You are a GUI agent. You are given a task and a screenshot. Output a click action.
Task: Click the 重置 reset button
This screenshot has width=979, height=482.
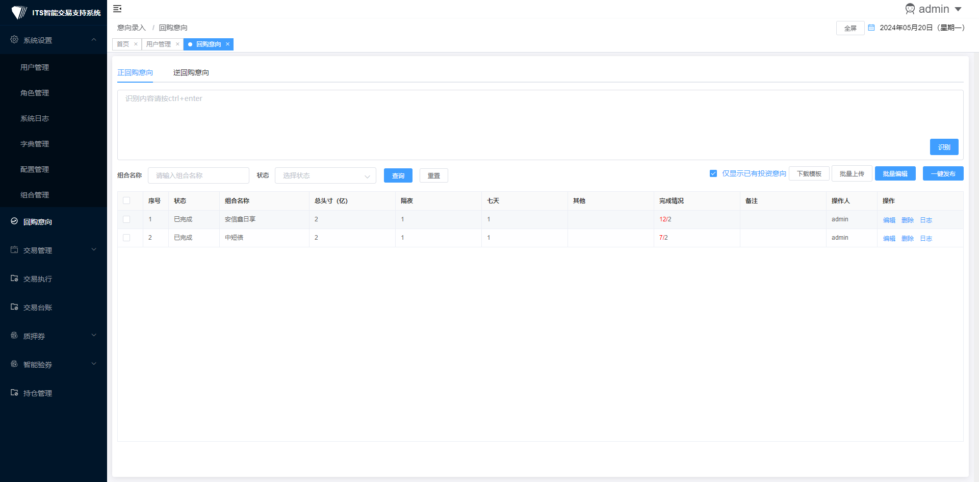coord(434,175)
